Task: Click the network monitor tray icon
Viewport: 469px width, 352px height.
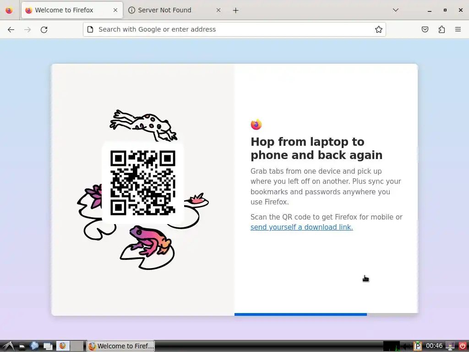Action: click(x=451, y=346)
